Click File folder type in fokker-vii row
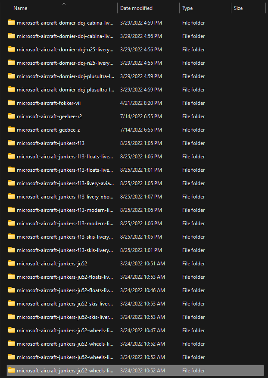The height and width of the screenshot is (378, 268). [x=193, y=103]
